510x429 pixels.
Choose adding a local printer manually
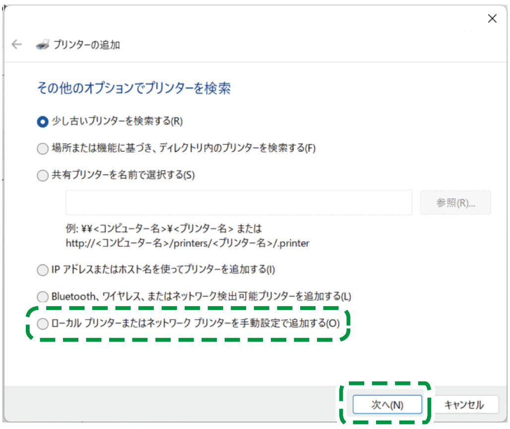point(42,323)
